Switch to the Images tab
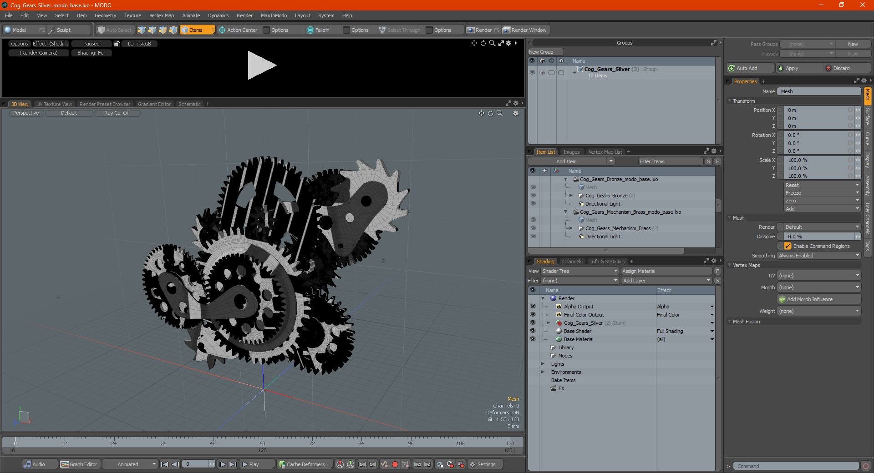The width and height of the screenshot is (874, 473). pos(571,152)
